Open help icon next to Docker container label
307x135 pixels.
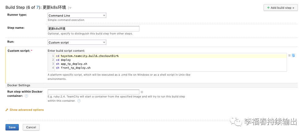tap(26, 96)
